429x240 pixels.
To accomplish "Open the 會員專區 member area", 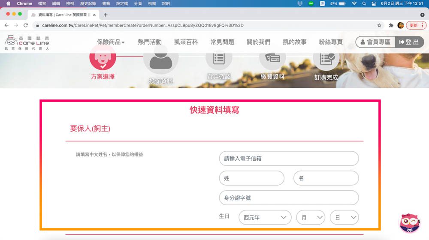I will [x=375, y=42].
